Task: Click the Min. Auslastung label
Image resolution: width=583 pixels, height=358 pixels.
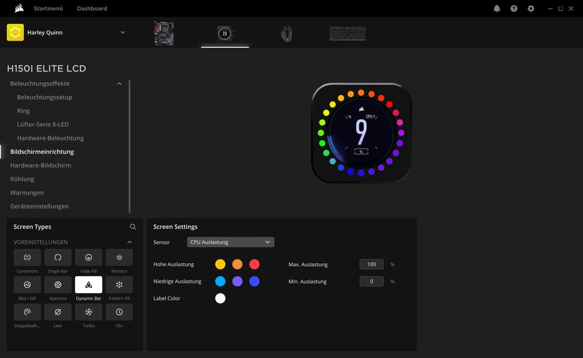Action: click(307, 282)
